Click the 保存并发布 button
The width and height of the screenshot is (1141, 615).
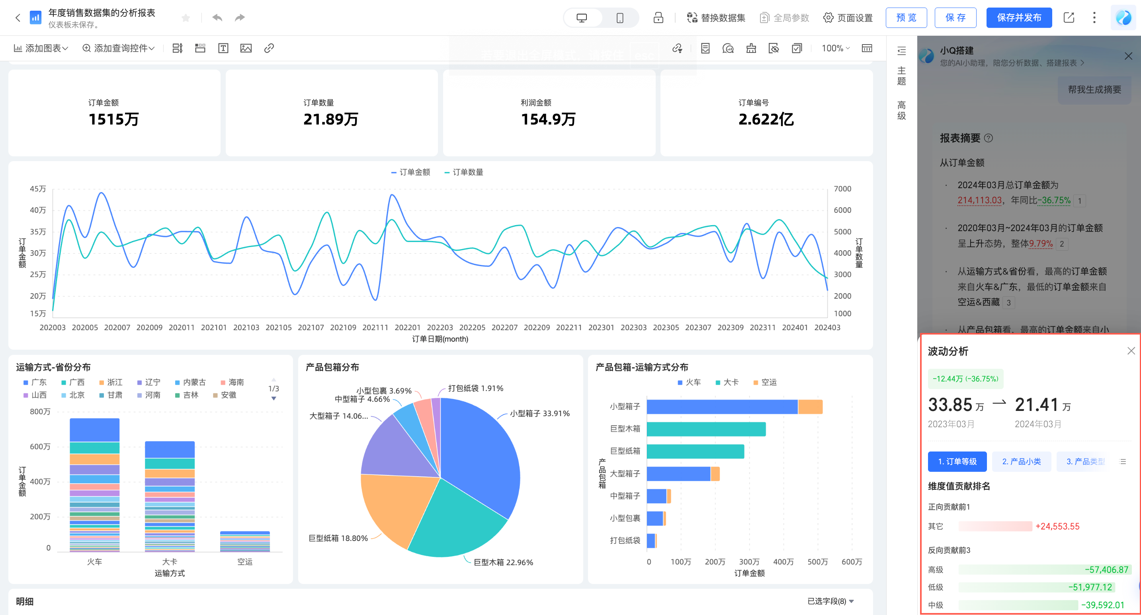(1018, 18)
